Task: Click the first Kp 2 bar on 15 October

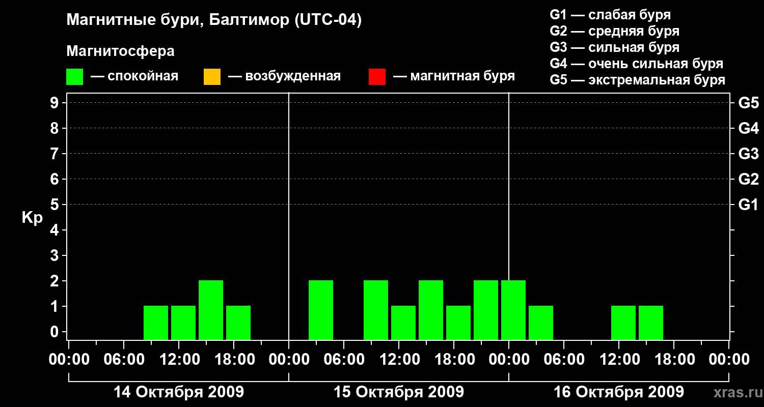Action: coord(321,310)
